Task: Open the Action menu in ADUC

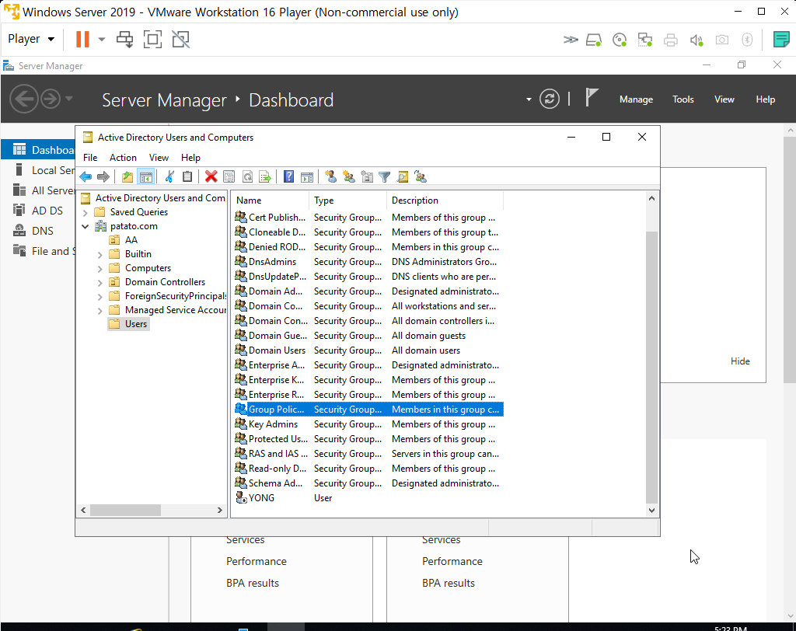Action: pyautogui.click(x=123, y=158)
